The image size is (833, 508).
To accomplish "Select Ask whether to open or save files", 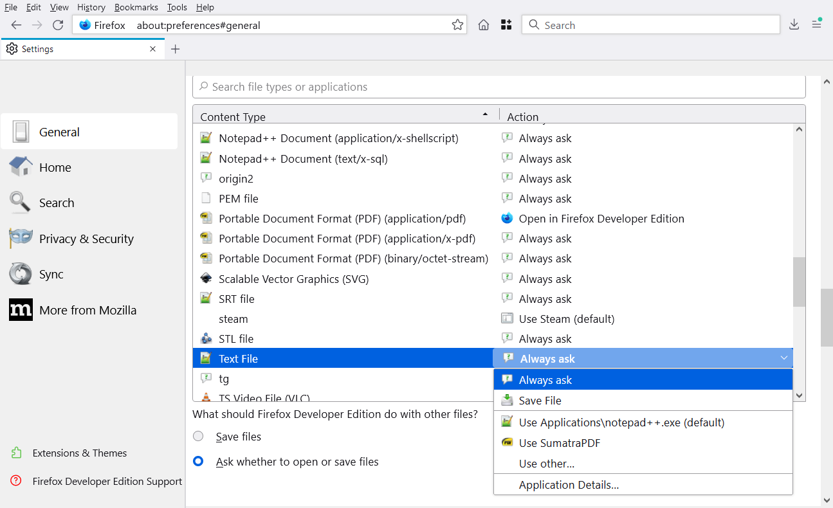I will [x=198, y=461].
